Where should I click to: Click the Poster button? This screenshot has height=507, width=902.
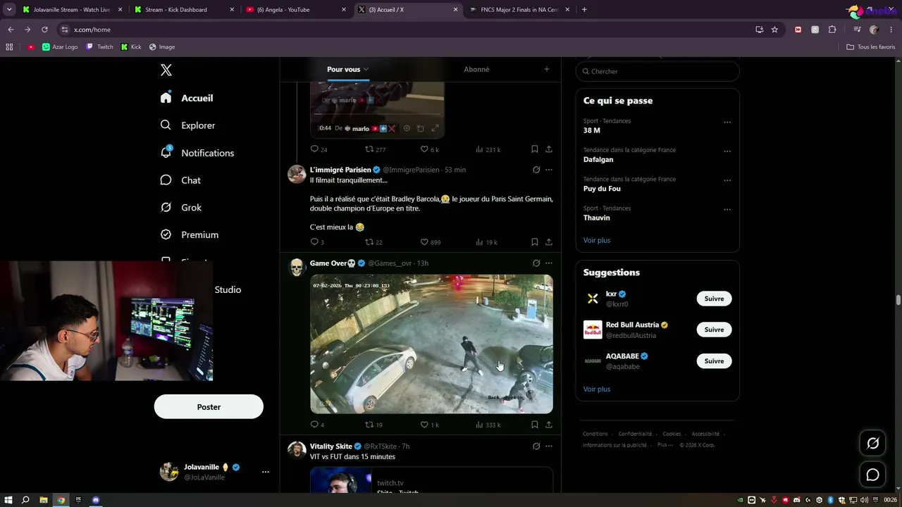tap(209, 407)
